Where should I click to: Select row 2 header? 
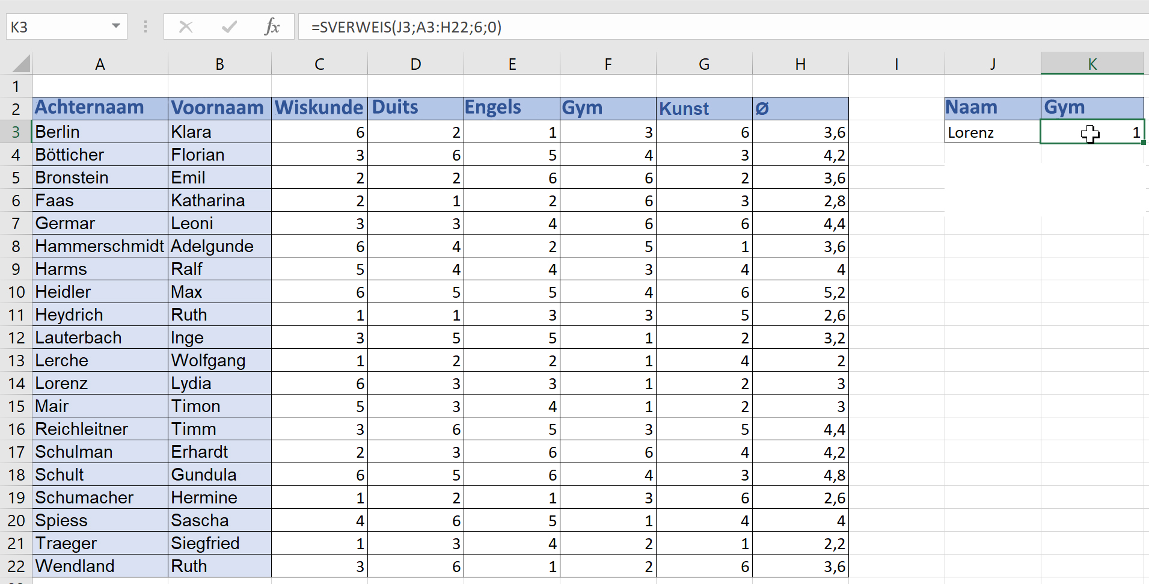click(16, 109)
